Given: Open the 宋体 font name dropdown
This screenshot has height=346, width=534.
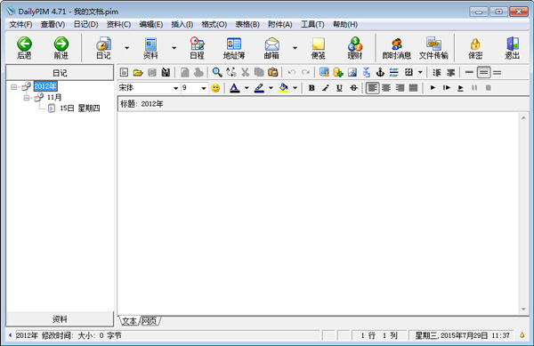Looking at the screenshot, I should click(x=176, y=88).
